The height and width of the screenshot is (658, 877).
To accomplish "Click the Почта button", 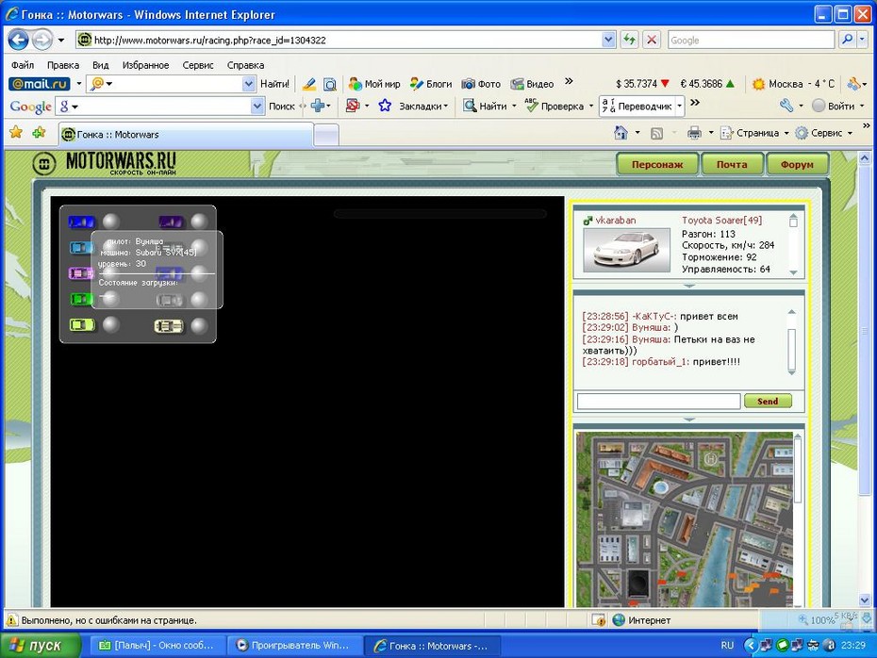I will (732, 164).
